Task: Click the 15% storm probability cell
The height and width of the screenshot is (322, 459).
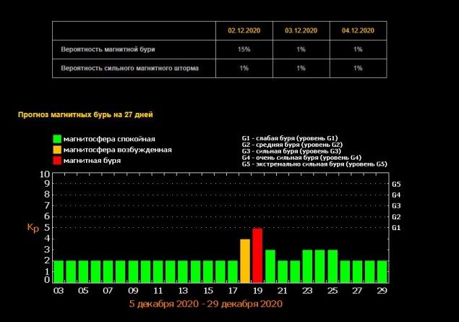Action: pos(245,49)
